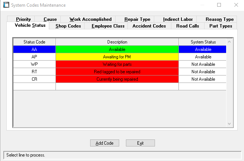Click the scroll down arrow in table

(x=229, y=124)
